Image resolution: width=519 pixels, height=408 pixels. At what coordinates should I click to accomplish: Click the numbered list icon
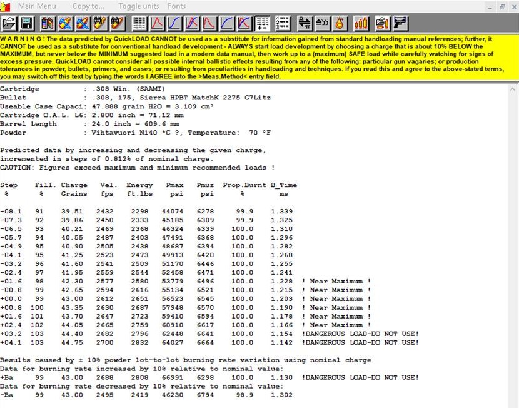[x=283, y=24]
